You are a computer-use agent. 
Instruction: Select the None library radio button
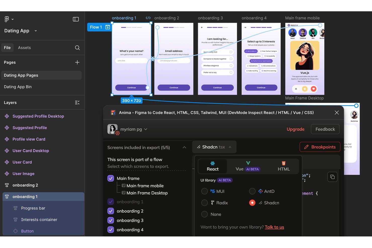coord(204,214)
